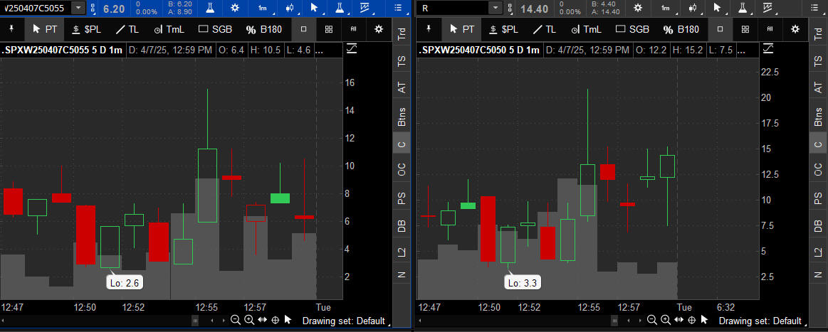
Task: Select SGB rectangle tool in left chart
Action: (216, 30)
